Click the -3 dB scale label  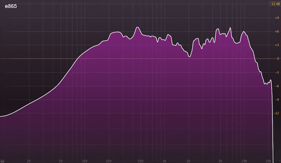(x=277, y=73)
